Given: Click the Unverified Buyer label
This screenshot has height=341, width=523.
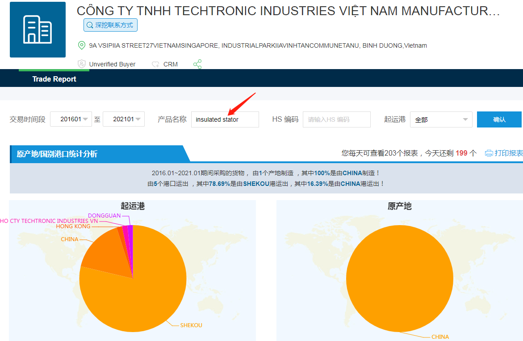Looking at the screenshot, I should tap(112, 64).
